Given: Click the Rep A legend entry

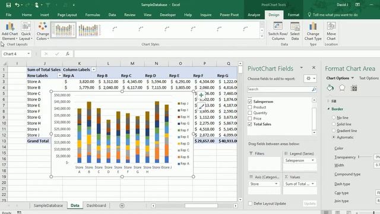Looking at the screenshot, I should [183, 163].
